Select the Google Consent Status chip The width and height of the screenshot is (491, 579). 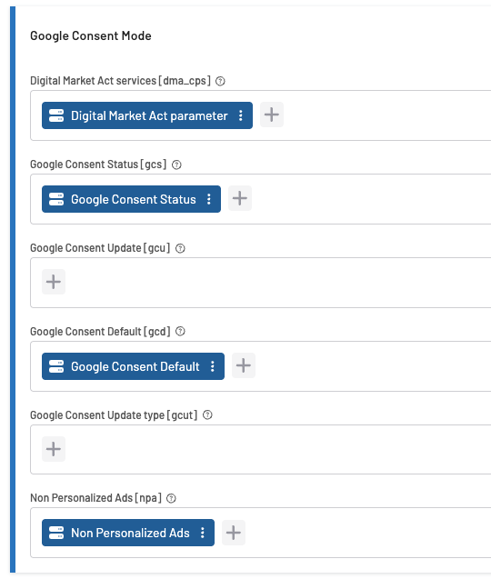(x=131, y=199)
